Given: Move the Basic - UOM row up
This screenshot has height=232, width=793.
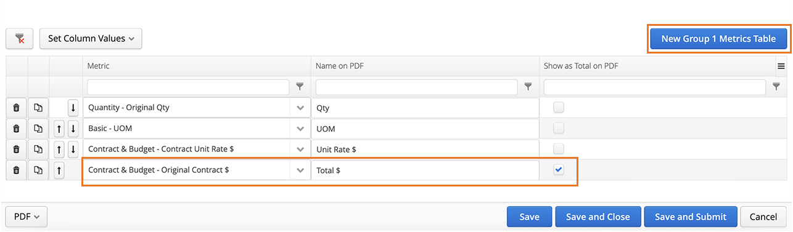Looking at the screenshot, I should pos(59,129).
